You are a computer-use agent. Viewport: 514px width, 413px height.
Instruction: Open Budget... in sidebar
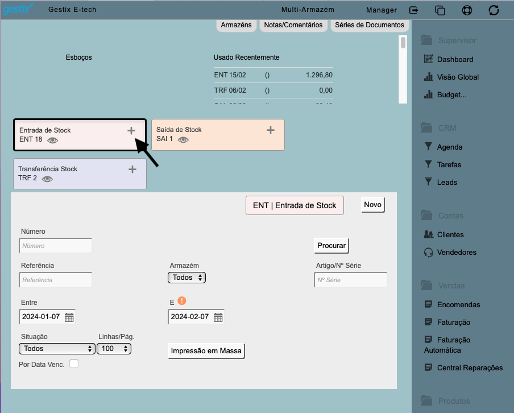(445, 95)
